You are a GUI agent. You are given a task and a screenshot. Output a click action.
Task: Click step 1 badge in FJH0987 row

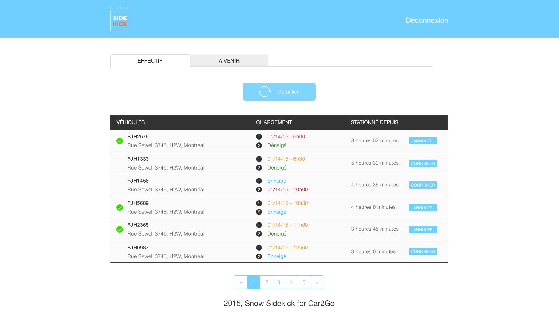(x=259, y=248)
